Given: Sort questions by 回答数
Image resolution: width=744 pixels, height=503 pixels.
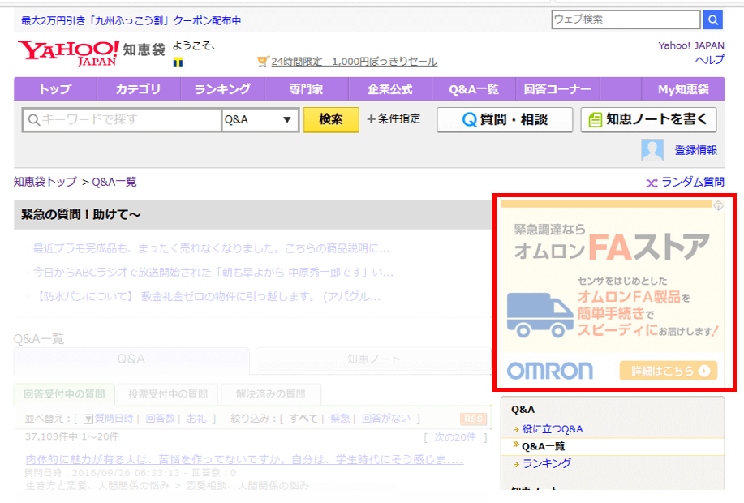Looking at the screenshot, I should (161, 419).
